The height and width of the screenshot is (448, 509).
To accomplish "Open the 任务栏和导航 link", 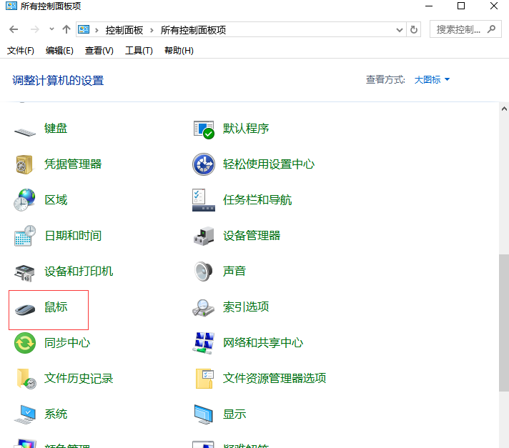I will coord(257,200).
